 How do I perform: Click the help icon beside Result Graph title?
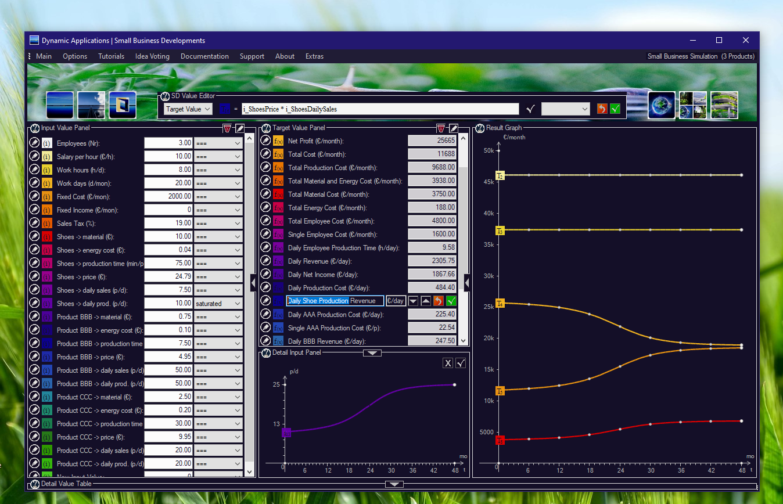pos(480,128)
